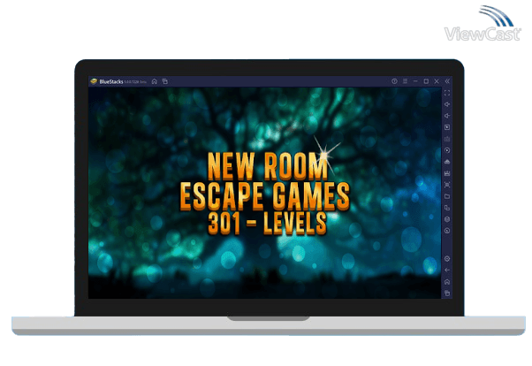Viewport: 532px width, 366px height.
Task: Click the BlueStacks logo in the title bar
Action: point(94,81)
